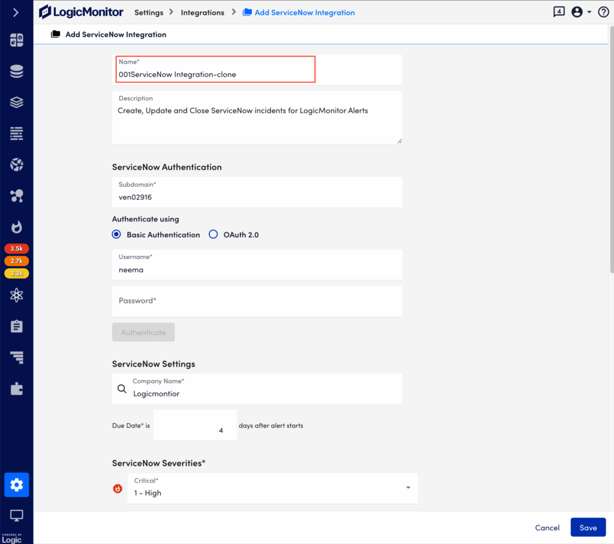Click the Password input field
The width and height of the screenshot is (614, 544).
point(257,301)
